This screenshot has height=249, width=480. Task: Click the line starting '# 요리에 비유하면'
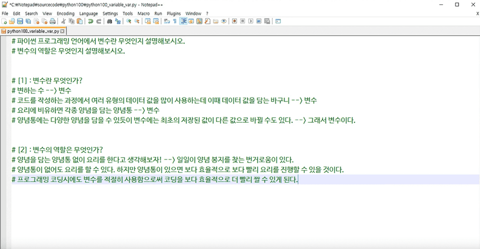[x=85, y=110]
